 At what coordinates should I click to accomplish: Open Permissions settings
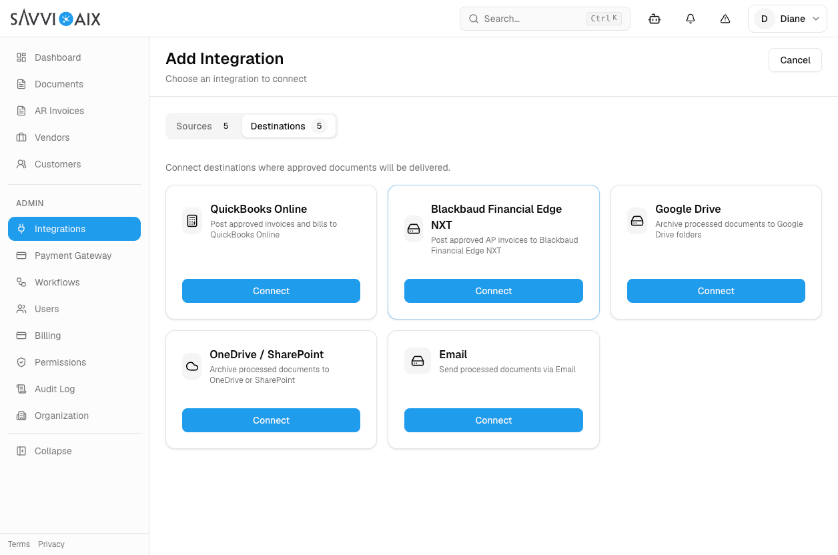tap(74, 362)
